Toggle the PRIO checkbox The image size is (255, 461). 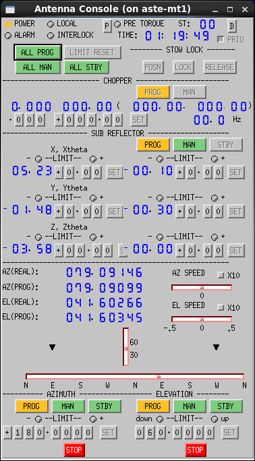tap(220, 39)
